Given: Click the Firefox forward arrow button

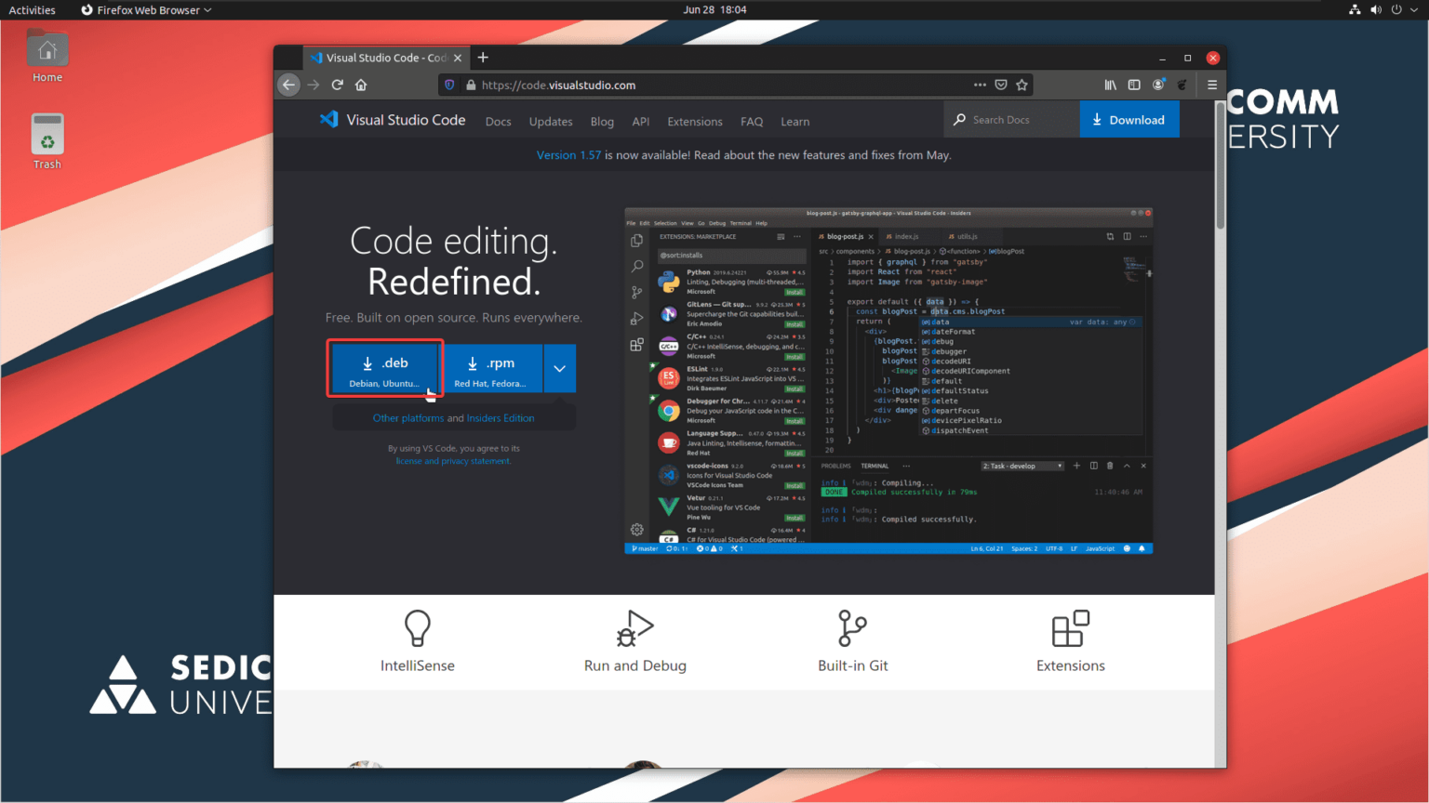Looking at the screenshot, I should coord(314,85).
